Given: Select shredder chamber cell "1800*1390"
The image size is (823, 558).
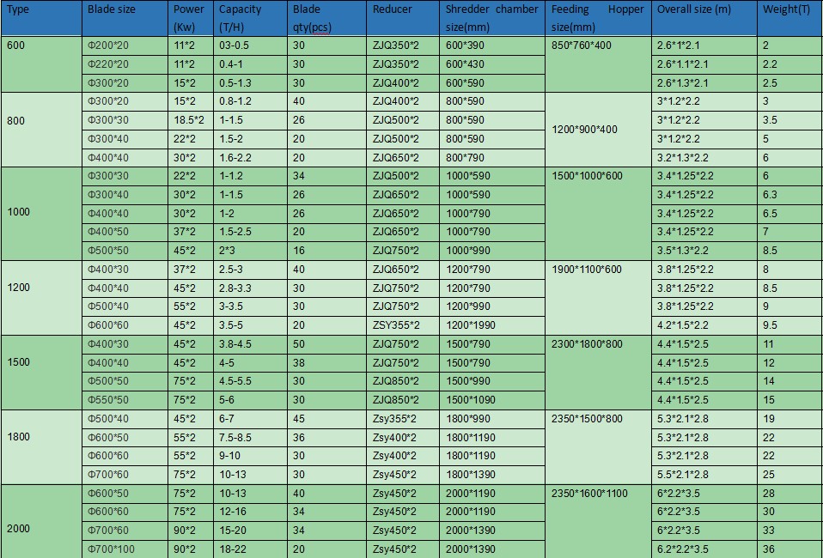Looking at the screenshot, I should tap(491, 475).
